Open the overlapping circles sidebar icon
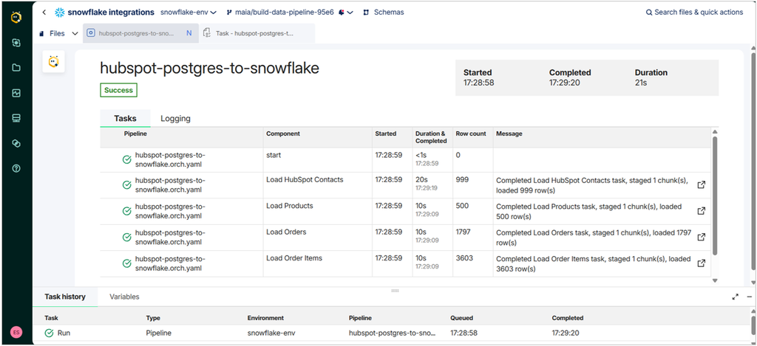Screen dimensions: 757x346 point(16,143)
